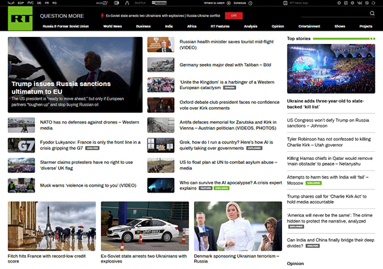Open the Projects section

tap(366, 26)
